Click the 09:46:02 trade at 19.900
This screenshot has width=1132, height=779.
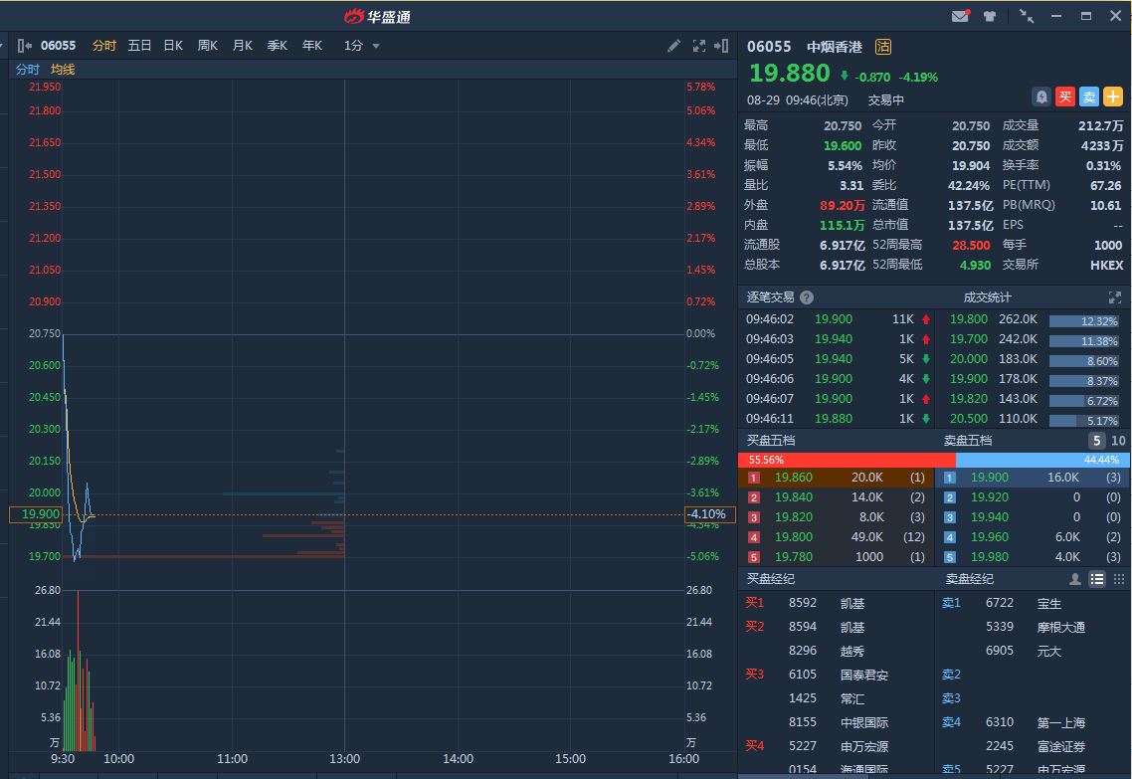click(838, 319)
